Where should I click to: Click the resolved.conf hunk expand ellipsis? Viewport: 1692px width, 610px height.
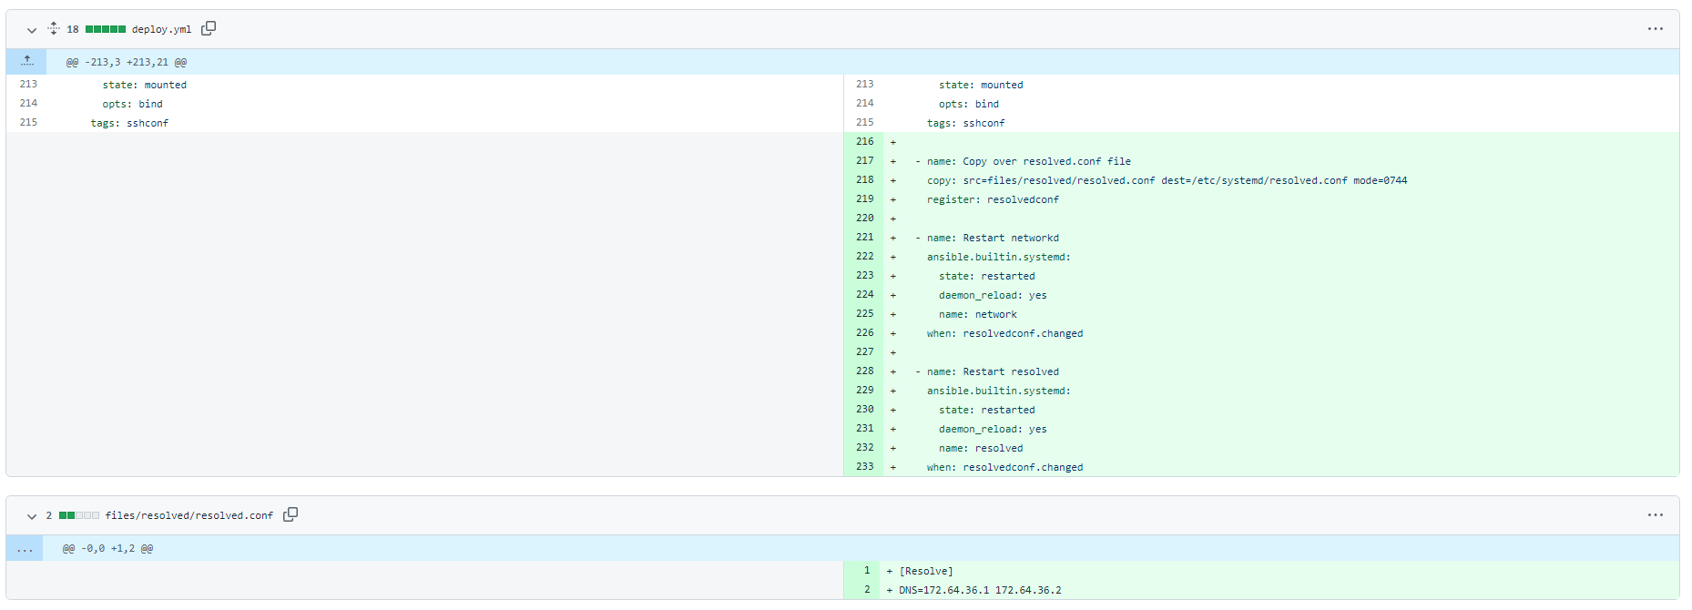point(25,548)
